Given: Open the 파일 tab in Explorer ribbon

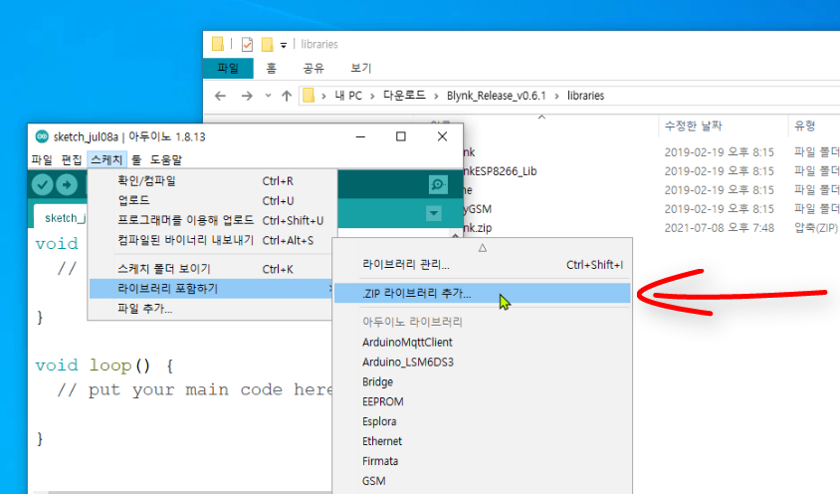Looking at the screenshot, I should (x=228, y=68).
